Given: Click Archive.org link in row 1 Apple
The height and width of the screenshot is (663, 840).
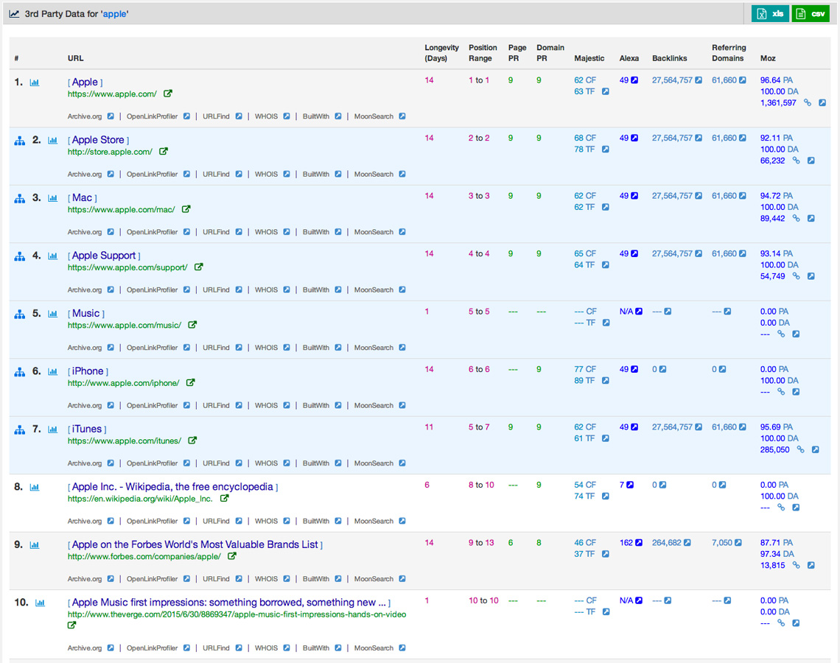Looking at the screenshot, I should 85,116.
